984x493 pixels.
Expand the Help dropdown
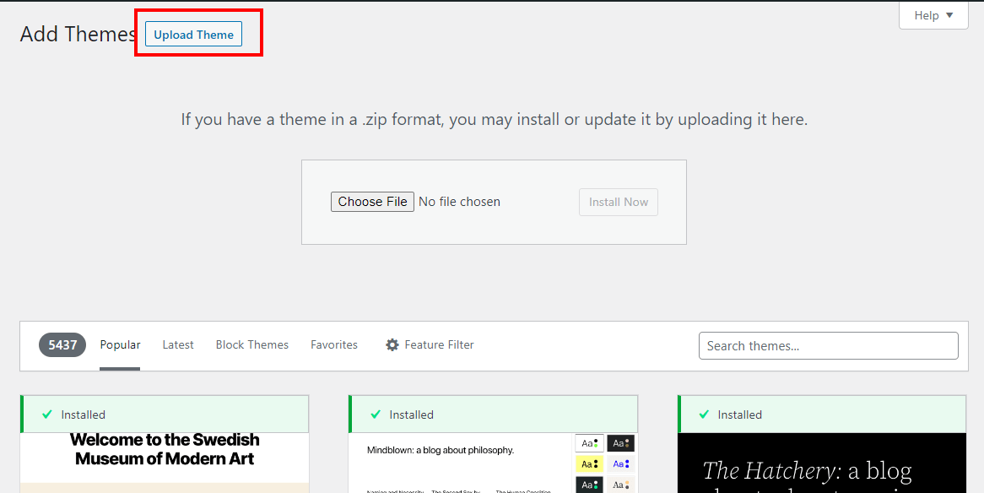pos(933,15)
